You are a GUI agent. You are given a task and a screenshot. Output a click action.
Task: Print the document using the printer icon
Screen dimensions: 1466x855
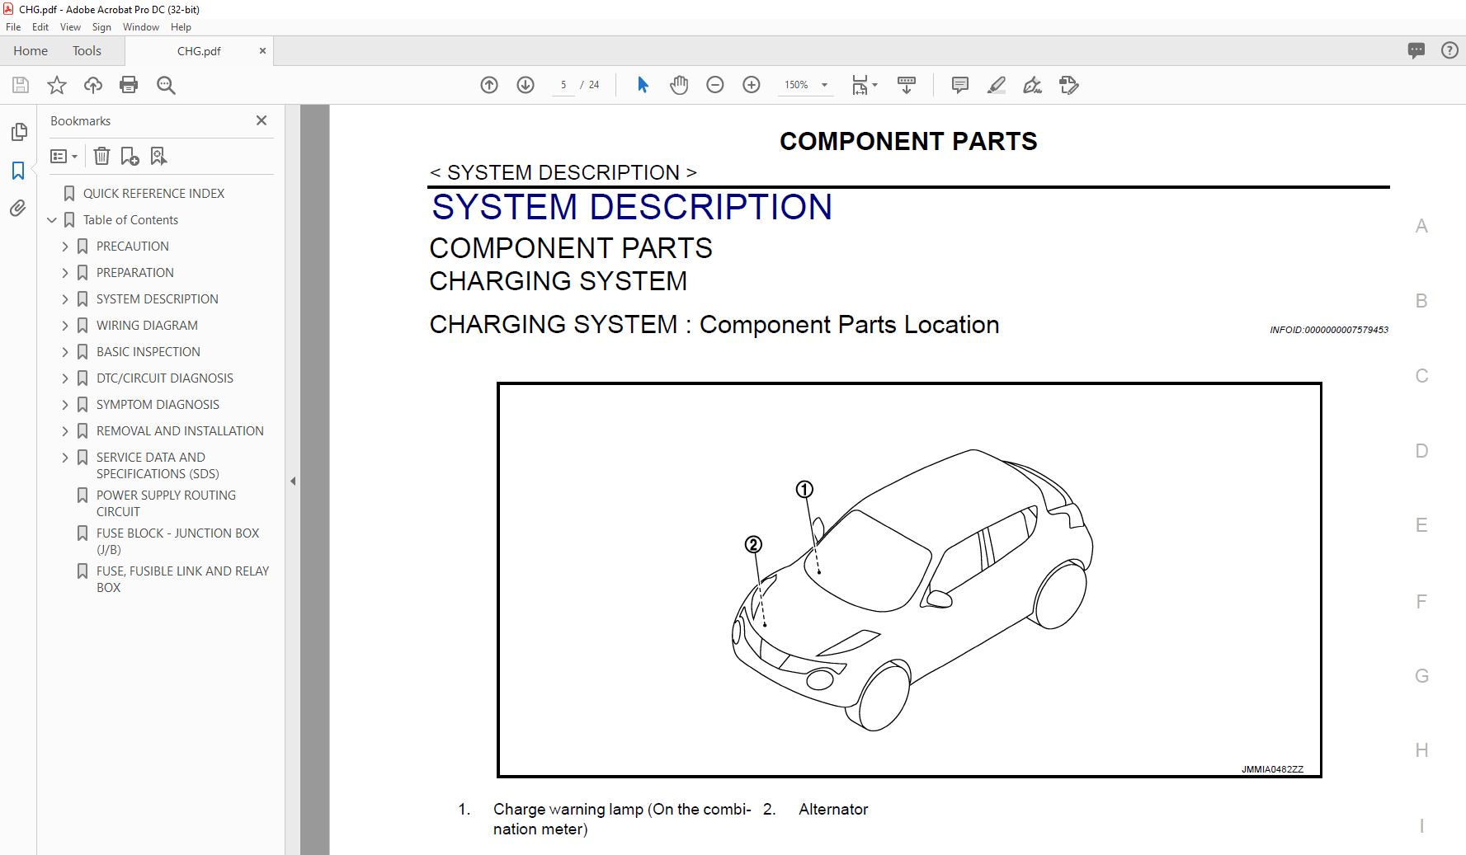point(129,85)
